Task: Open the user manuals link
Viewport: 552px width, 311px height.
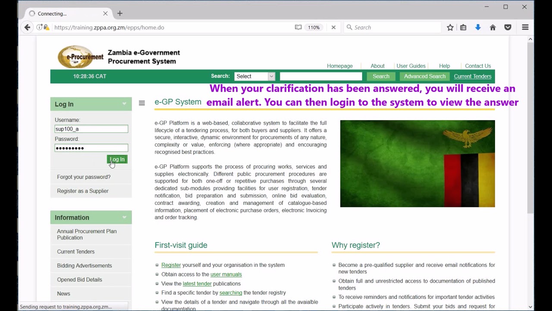Action: [226, 274]
